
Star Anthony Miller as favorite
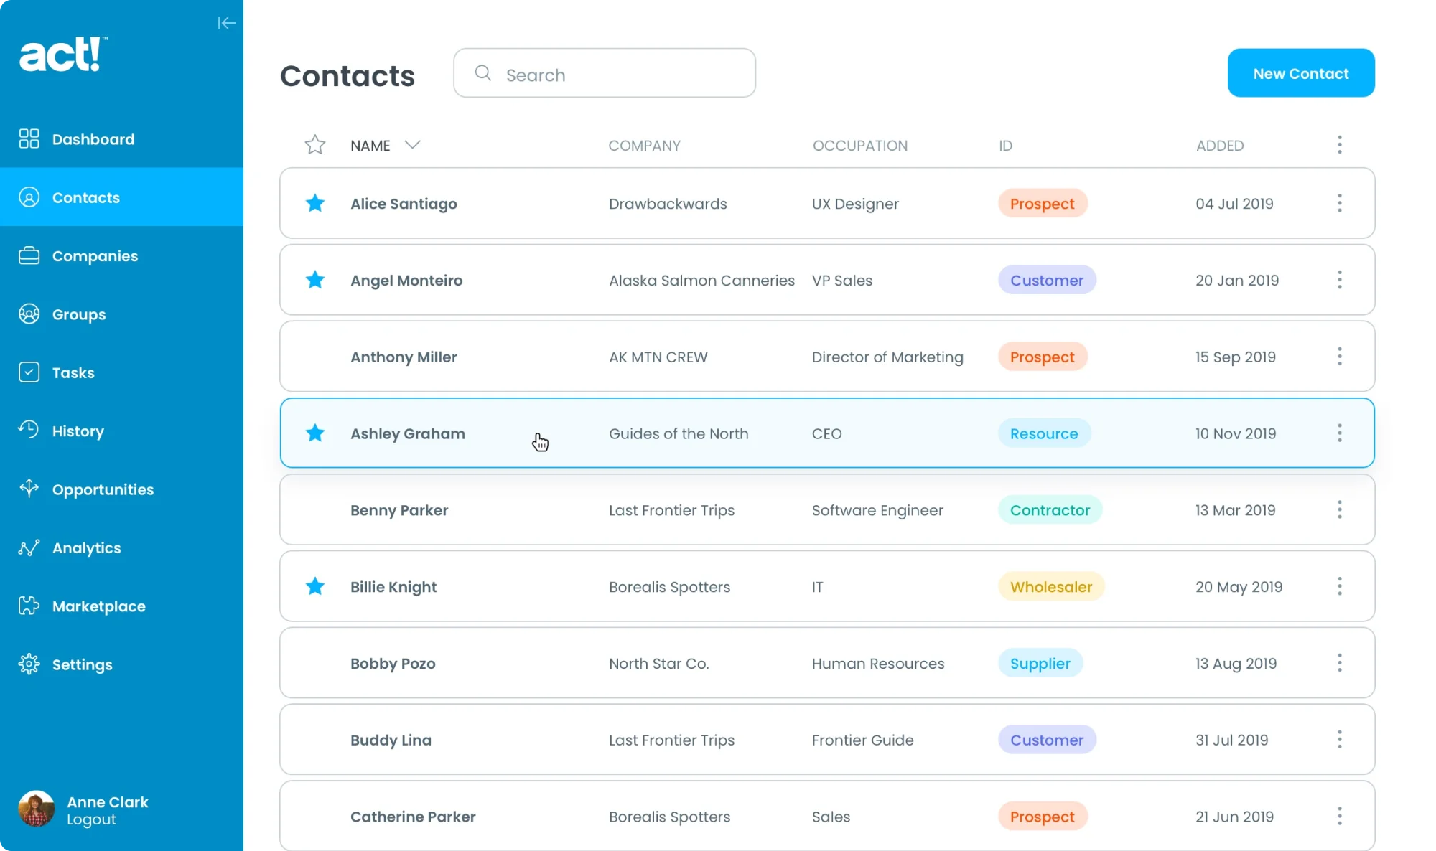pyautogui.click(x=314, y=357)
